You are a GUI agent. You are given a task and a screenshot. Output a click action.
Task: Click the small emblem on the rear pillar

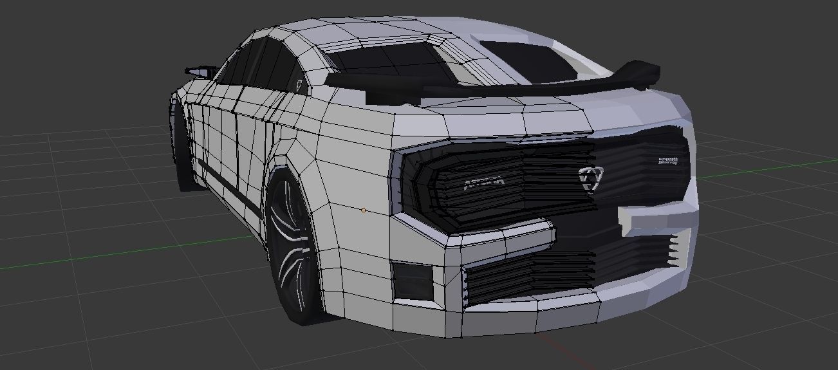coord(299,84)
